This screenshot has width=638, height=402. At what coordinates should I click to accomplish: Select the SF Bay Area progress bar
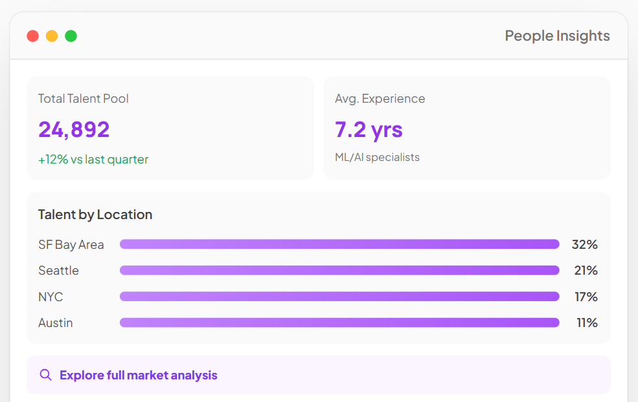tap(339, 244)
